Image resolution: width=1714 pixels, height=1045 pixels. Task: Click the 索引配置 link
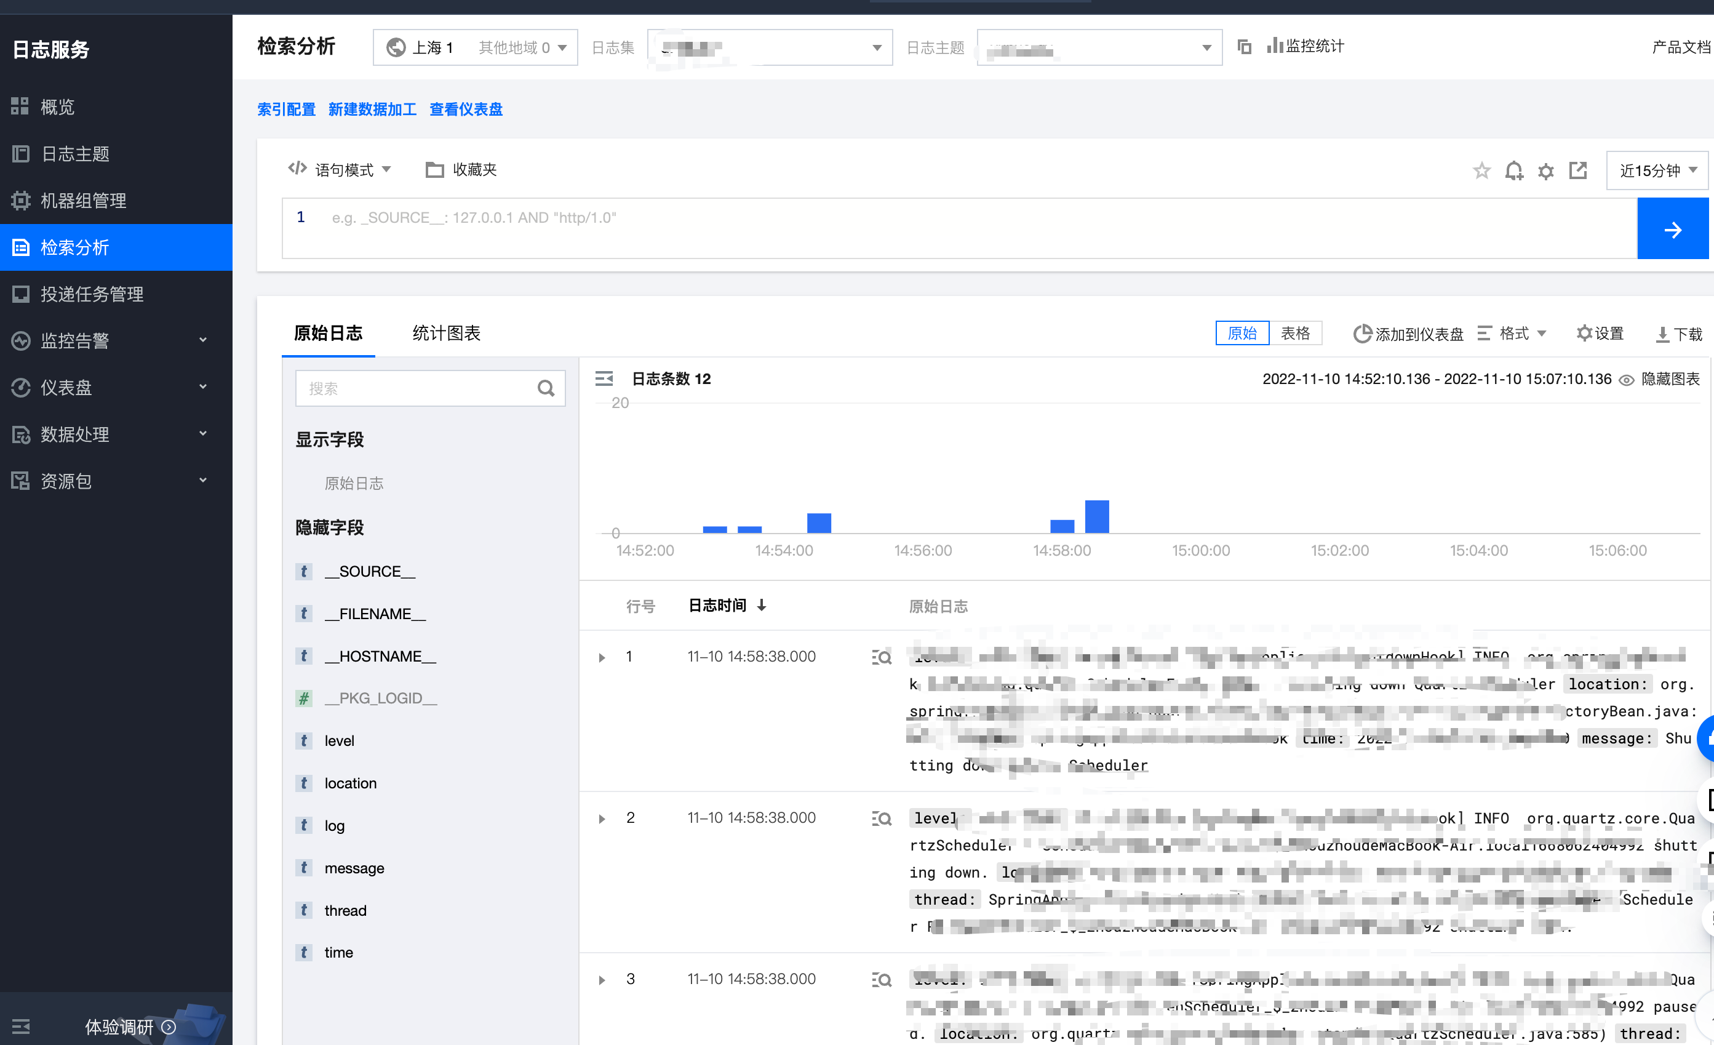point(286,109)
